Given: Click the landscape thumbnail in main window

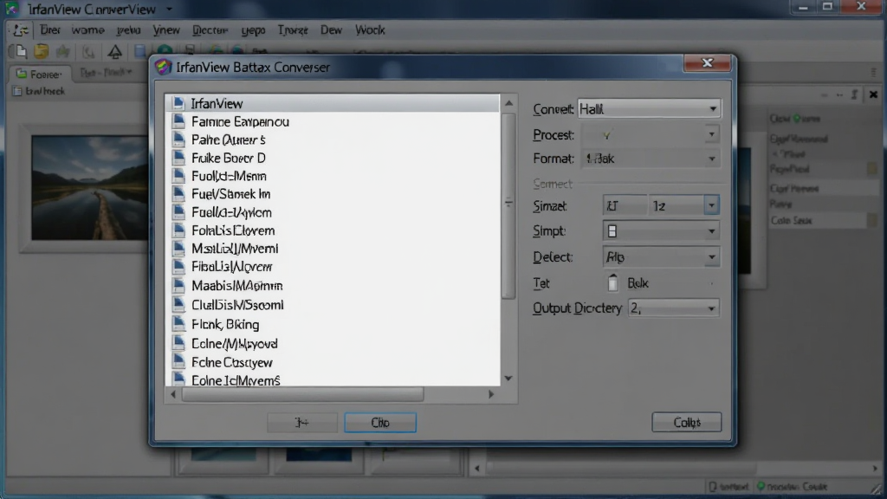Looking at the screenshot, I should [x=89, y=187].
